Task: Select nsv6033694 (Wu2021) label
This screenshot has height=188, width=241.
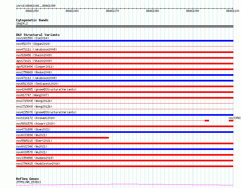Action: [x=32, y=135]
